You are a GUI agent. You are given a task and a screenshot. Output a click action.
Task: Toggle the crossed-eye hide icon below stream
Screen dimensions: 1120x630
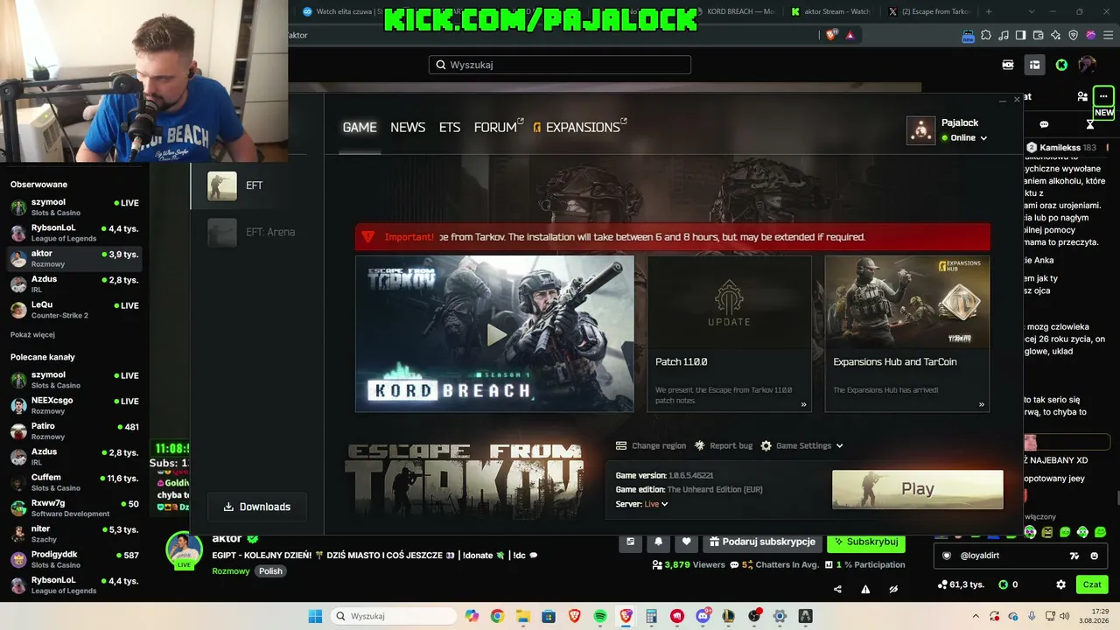point(893,589)
